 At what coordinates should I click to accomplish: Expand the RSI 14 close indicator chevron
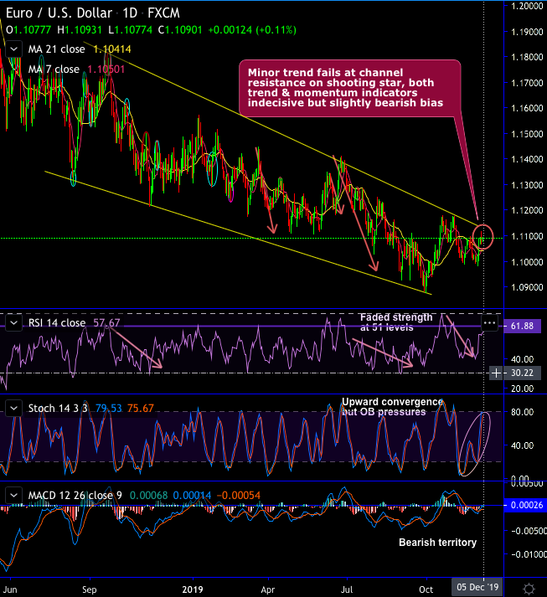(x=13, y=323)
